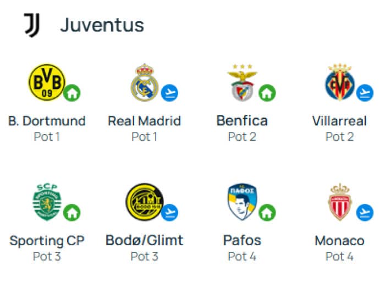This screenshot has width=385, height=282.
Task: Click the Juventus club crest
Action: pos(32,25)
